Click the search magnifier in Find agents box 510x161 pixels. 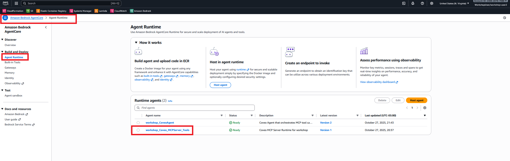[x=138, y=108]
